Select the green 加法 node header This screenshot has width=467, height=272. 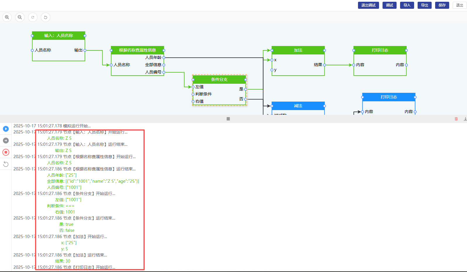pos(298,50)
